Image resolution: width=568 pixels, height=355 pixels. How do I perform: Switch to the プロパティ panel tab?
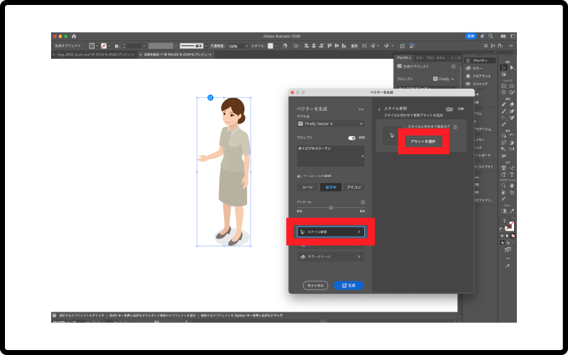[403, 58]
